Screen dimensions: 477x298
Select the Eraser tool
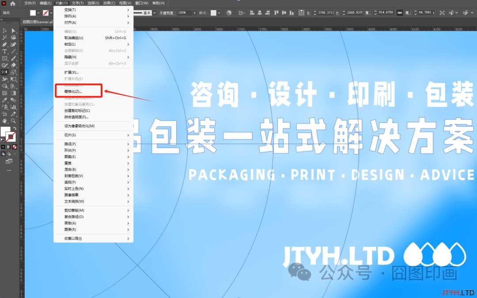13,65
